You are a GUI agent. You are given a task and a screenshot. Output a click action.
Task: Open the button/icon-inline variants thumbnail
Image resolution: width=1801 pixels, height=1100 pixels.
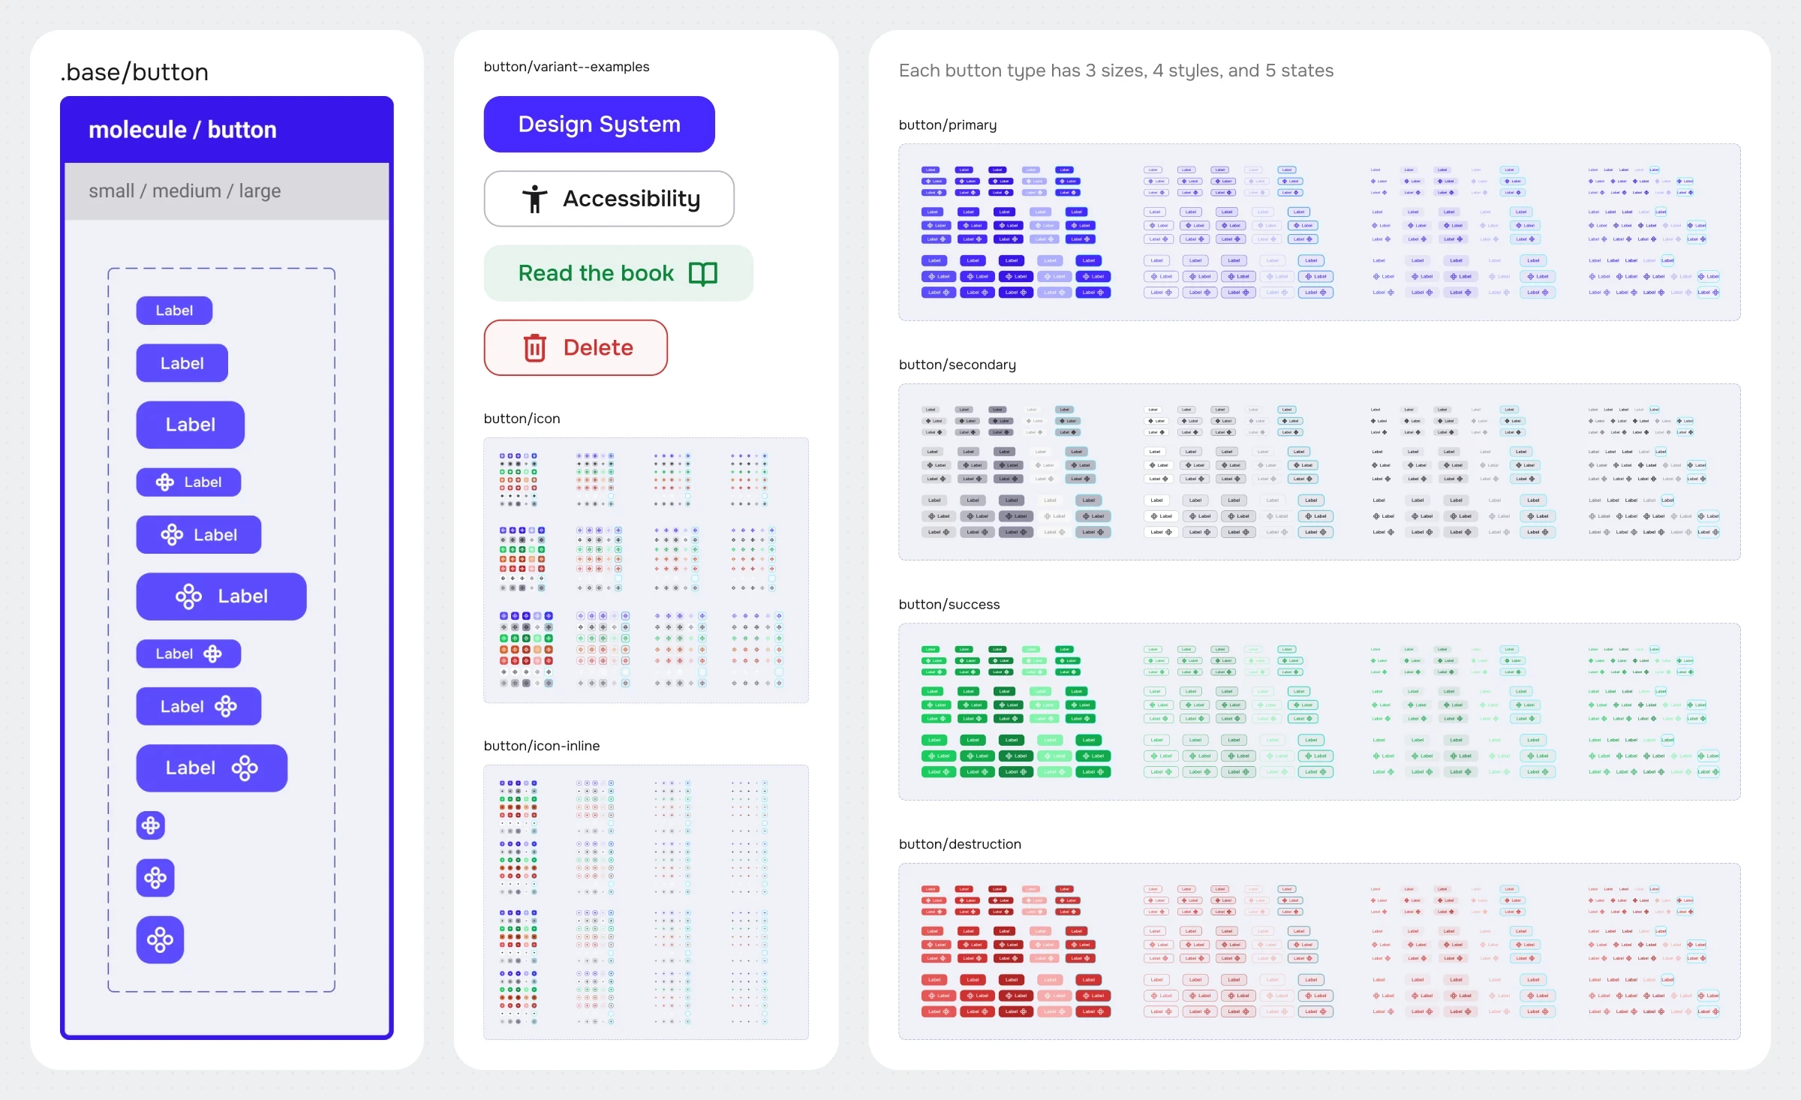point(646,902)
